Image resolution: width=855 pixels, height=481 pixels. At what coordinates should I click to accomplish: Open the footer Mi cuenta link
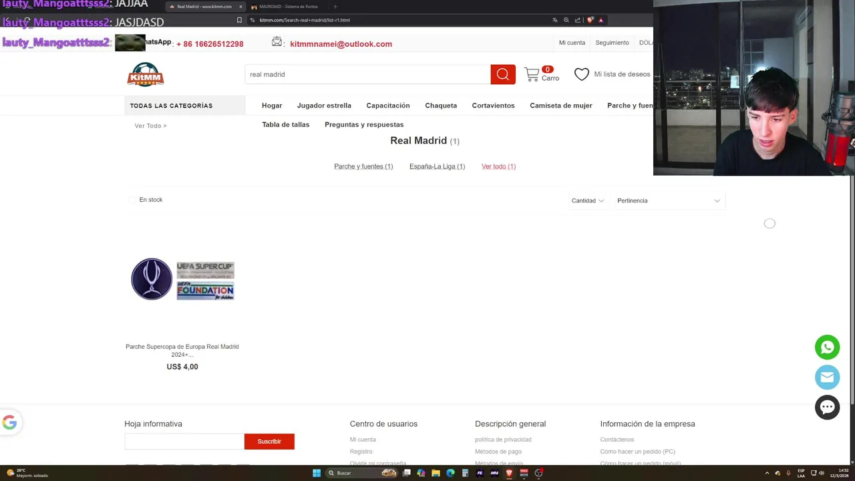click(363, 440)
